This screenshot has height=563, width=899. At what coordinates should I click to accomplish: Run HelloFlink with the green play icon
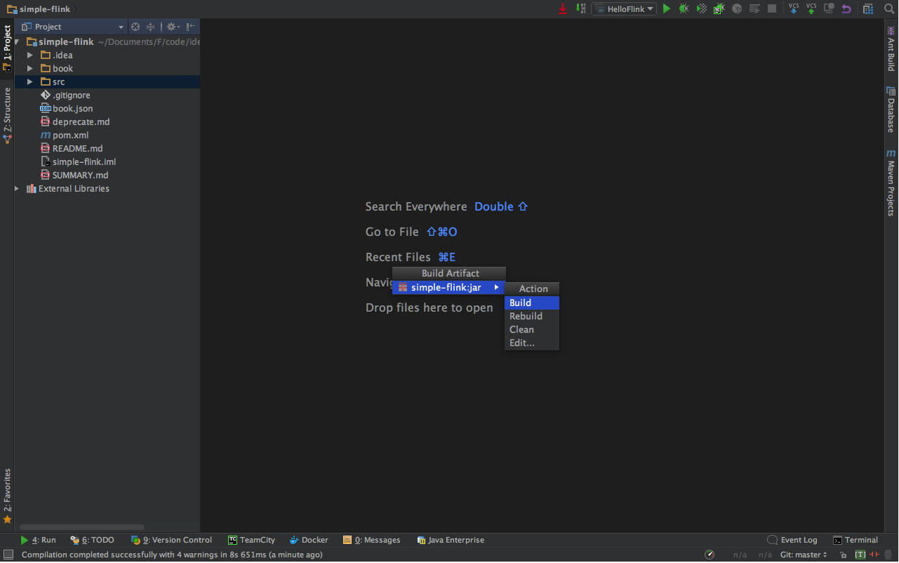coord(667,8)
